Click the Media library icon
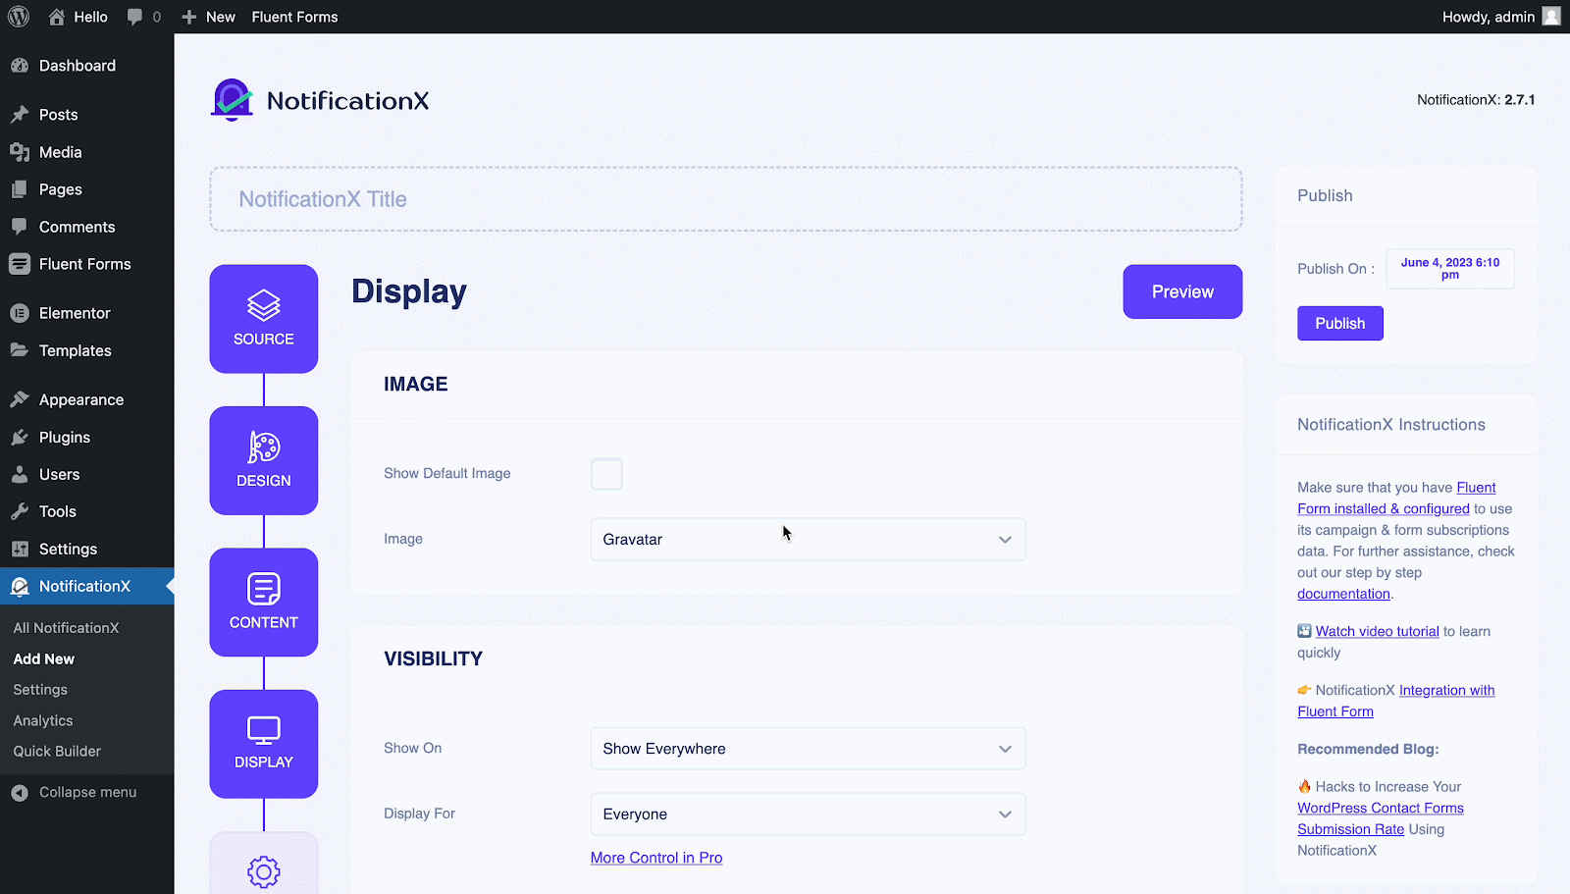This screenshot has height=894, width=1570. coord(20,152)
